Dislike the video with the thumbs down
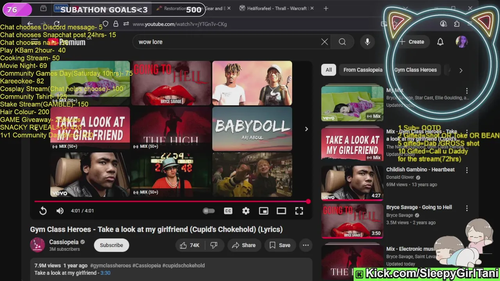 coord(214,245)
